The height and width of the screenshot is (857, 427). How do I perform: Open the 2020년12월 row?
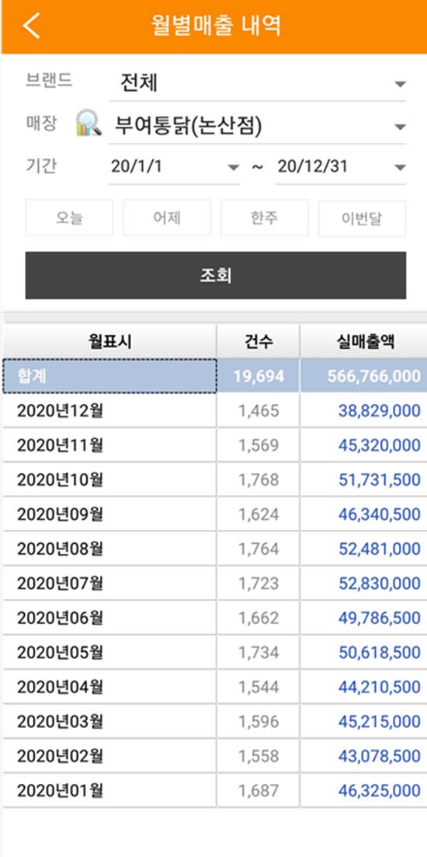214,411
